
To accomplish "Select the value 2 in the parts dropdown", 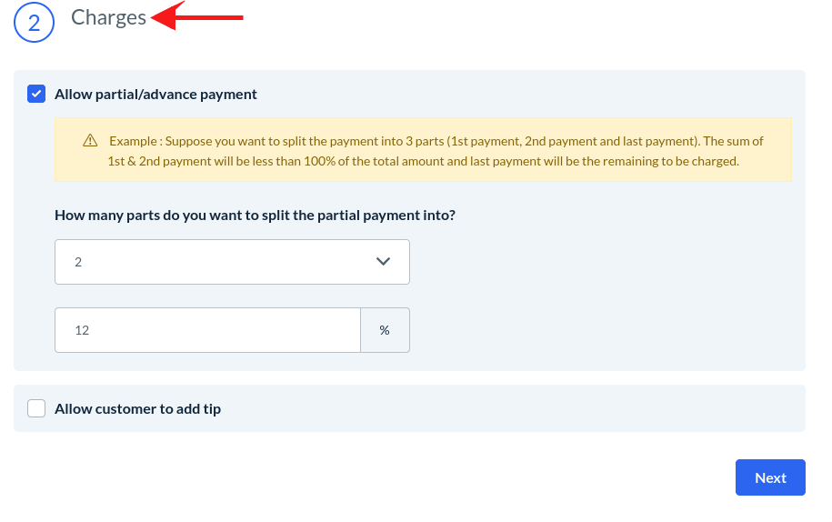I will (x=78, y=262).
